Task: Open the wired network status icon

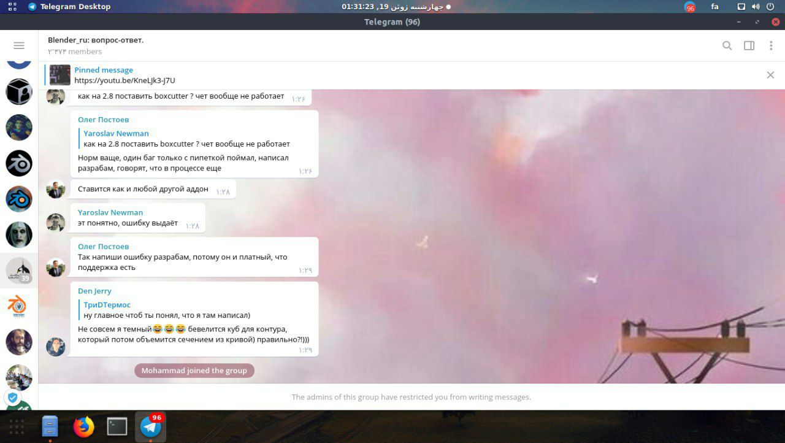Action: point(741,7)
